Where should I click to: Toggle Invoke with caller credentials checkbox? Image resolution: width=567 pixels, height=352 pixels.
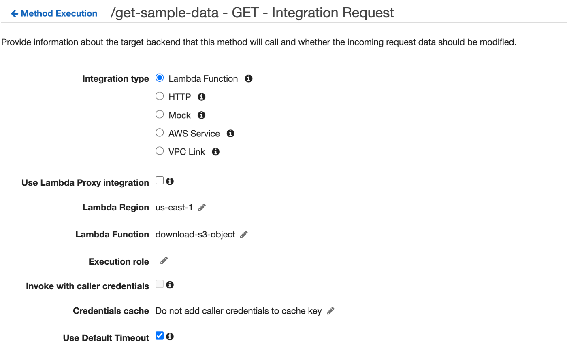[160, 284]
